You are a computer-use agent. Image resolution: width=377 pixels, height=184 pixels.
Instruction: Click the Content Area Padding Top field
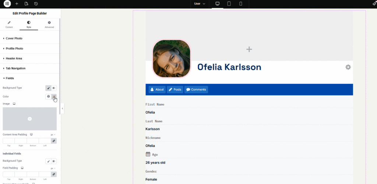[9, 141]
